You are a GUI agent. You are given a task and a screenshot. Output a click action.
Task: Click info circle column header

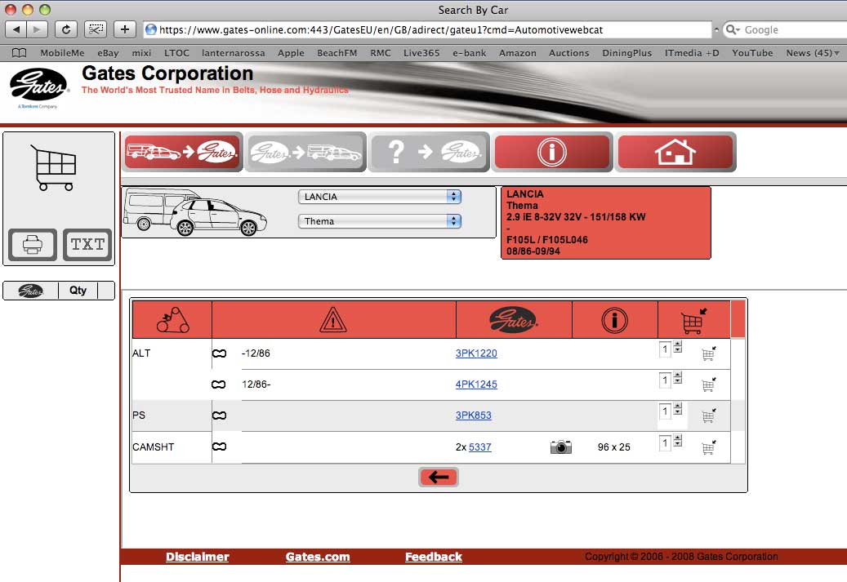click(x=615, y=320)
